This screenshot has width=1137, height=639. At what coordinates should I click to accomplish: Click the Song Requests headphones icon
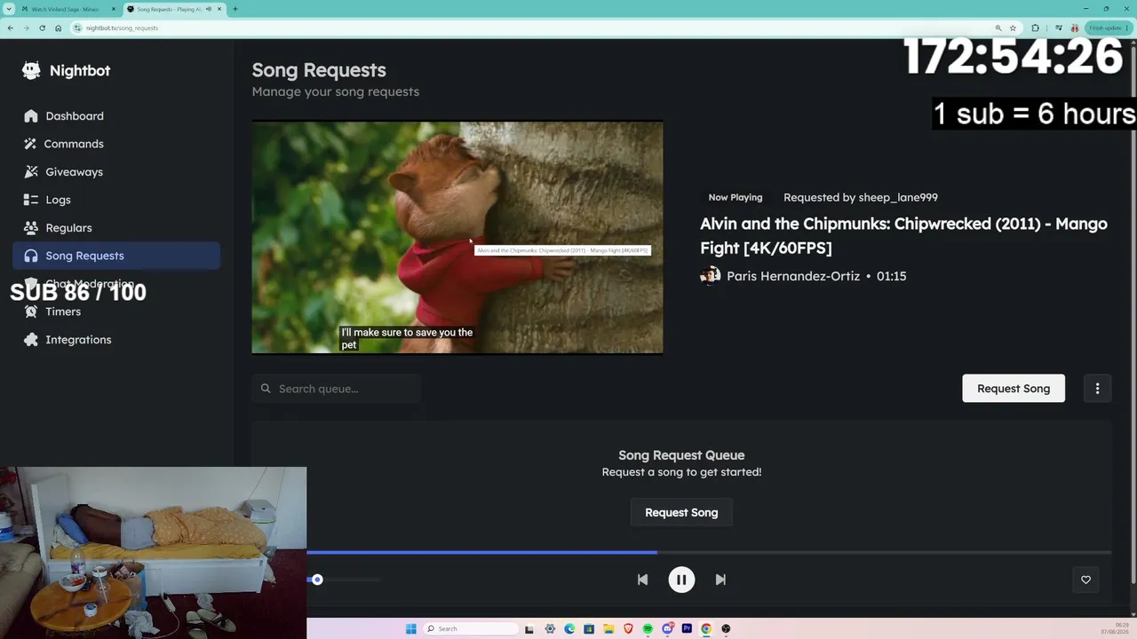point(31,256)
